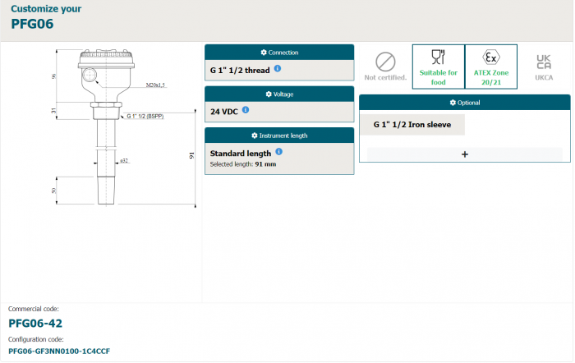Click the gear icon in Optional header
Screen dimensions: 575x363
tap(452, 103)
